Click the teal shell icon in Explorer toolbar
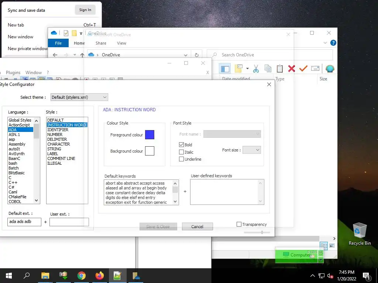 (x=330, y=69)
